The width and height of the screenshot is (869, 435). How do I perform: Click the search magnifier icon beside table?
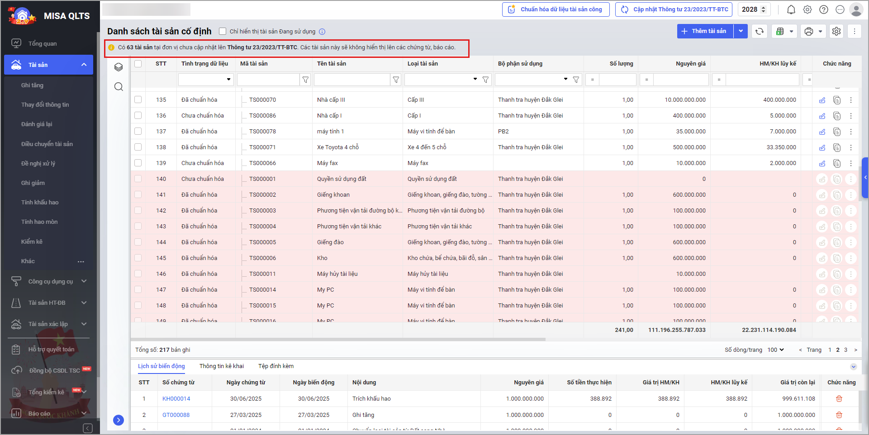(x=119, y=87)
